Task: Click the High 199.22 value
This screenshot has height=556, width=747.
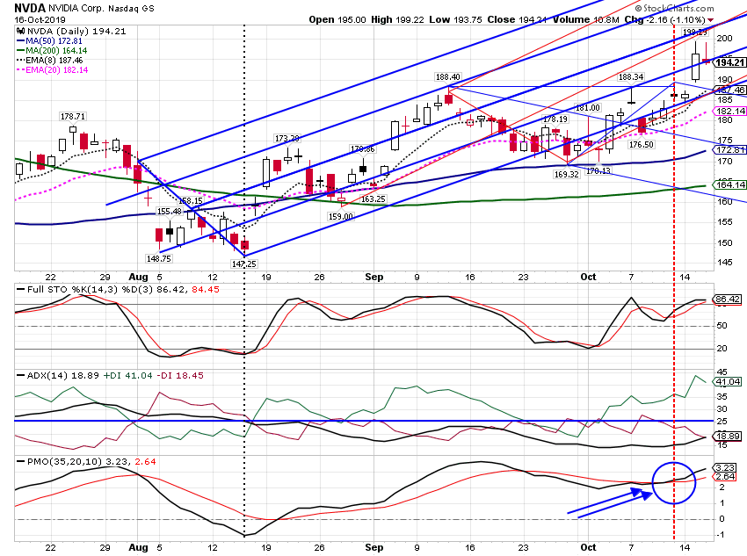Action: [397, 19]
